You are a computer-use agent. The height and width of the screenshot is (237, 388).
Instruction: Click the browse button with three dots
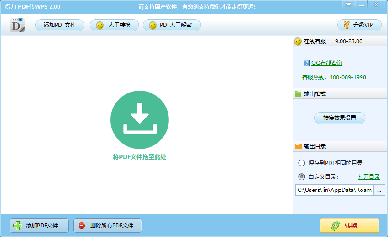click(x=379, y=190)
